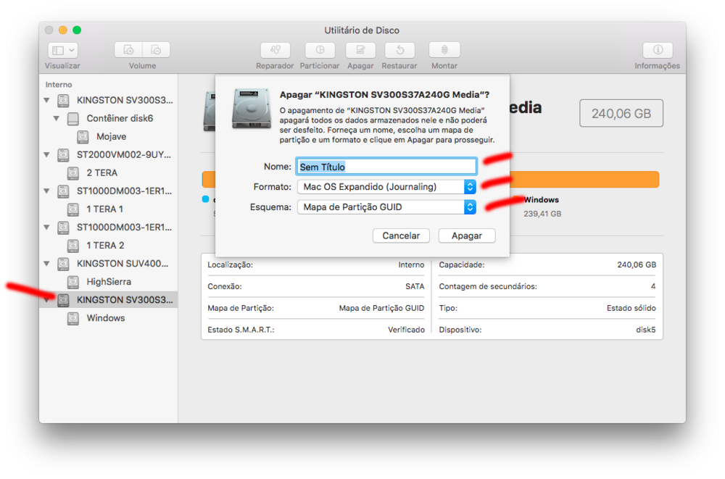Click the Apagar erase toolbar icon

(360, 50)
